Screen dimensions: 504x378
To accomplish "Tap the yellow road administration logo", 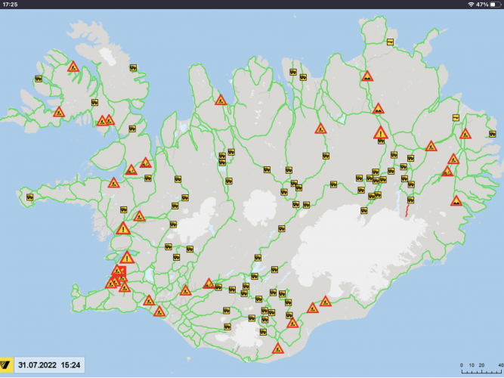I will tap(8, 366).
